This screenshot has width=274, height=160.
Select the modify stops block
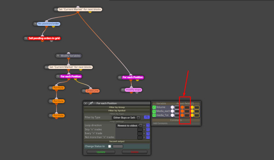click(x=133, y=90)
